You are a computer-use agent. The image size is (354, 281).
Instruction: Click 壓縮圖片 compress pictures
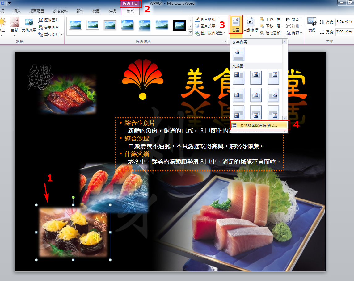pos(48,20)
